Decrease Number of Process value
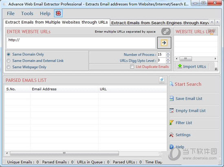The image size is (224, 167). (x=168, y=56)
